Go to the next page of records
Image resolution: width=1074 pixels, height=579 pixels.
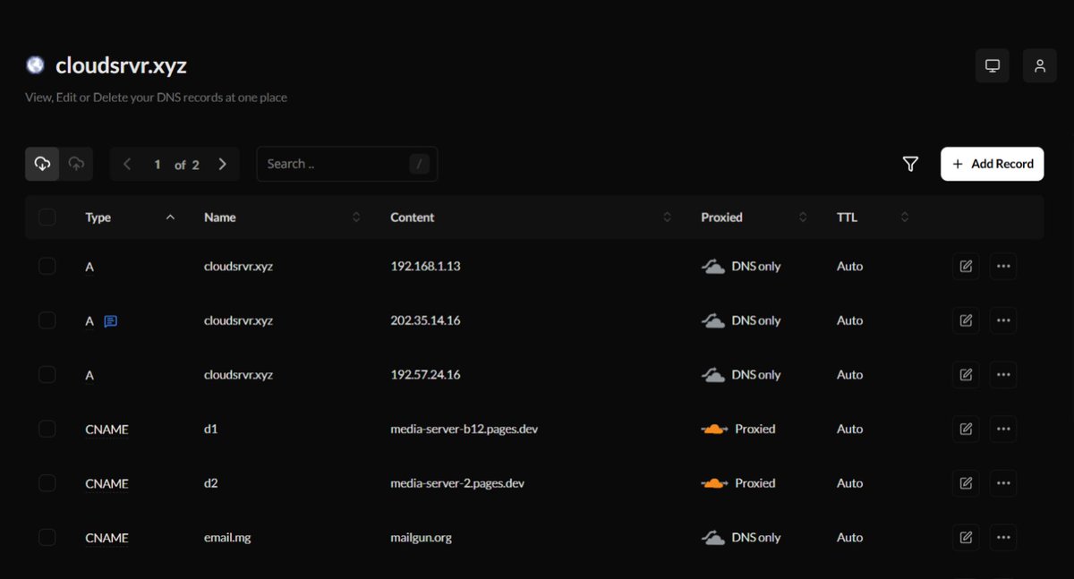point(223,164)
